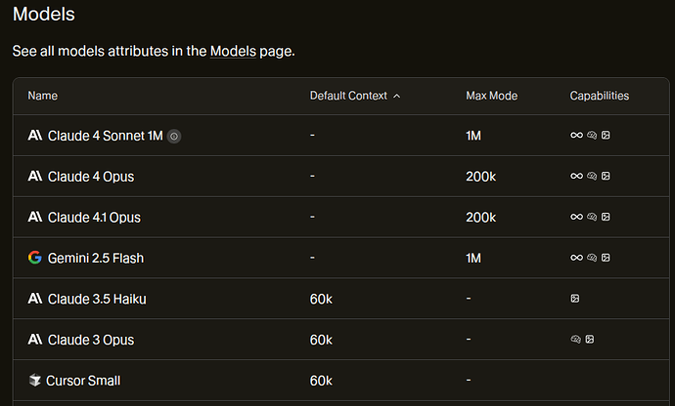Click thinking brain icon for Claude 3 Opus

point(575,340)
